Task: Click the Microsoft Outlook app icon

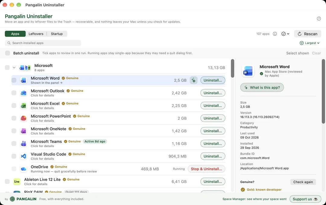Action: pos(24,93)
